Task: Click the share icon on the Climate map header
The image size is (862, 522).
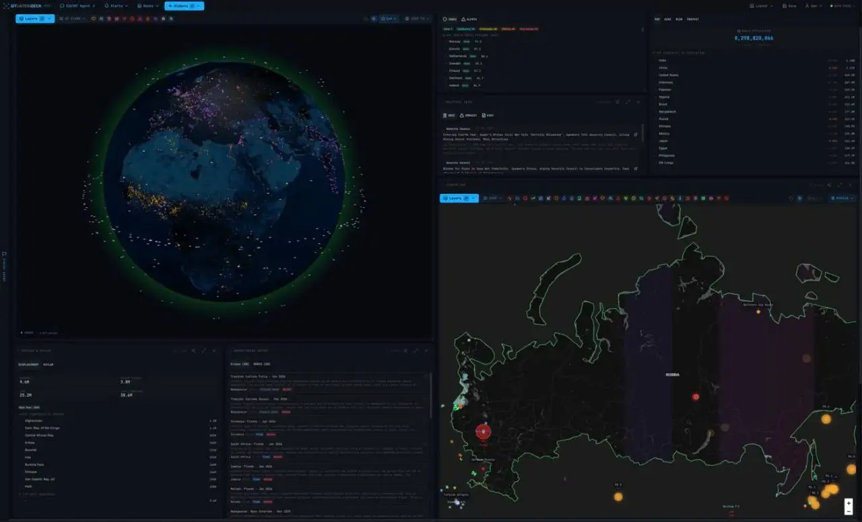Action: (x=828, y=185)
